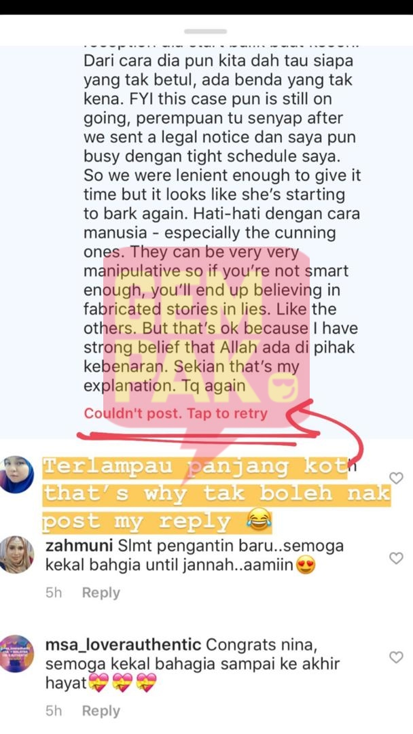Reply to zahmuni's comment
The image size is (413, 734).
click(101, 593)
